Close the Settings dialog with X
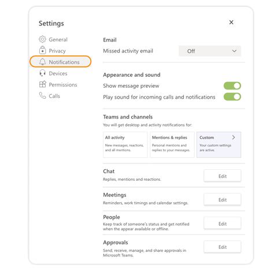This screenshot has height=272, width=274. 231,22
